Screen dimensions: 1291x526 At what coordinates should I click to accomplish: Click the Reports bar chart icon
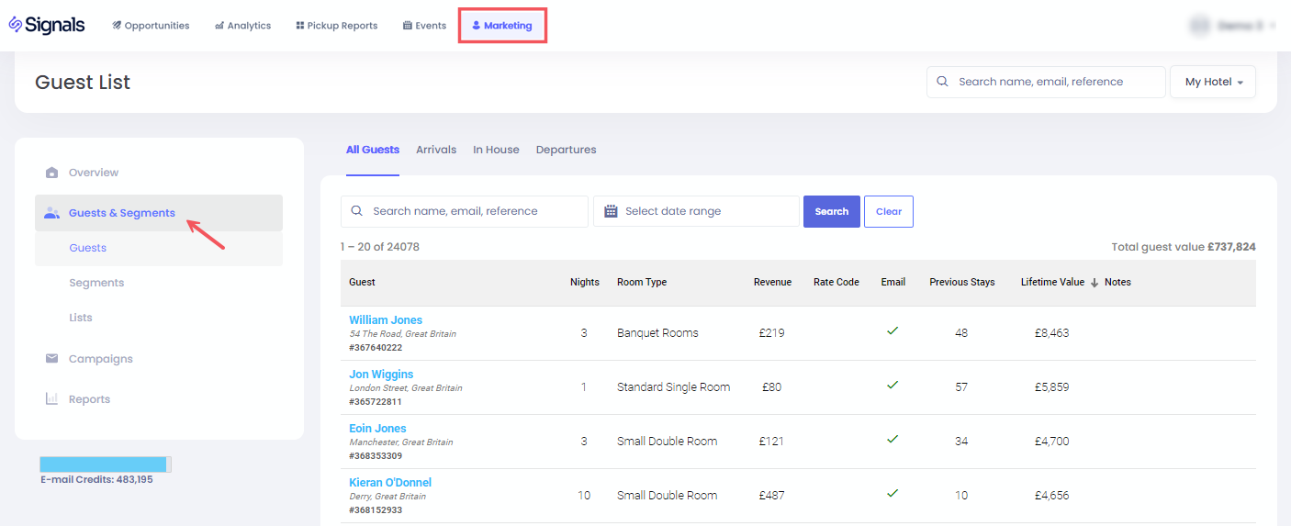52,399
